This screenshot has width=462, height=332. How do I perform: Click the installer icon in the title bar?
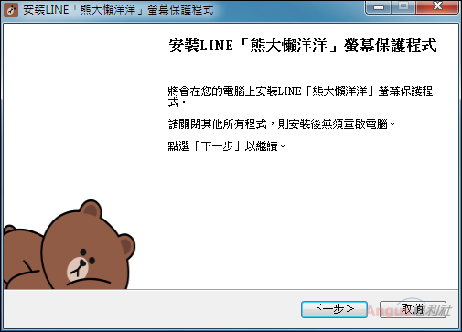(x=11, y=10)
